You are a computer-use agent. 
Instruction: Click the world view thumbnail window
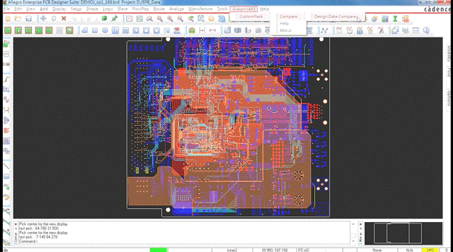[x=404, y=233]
